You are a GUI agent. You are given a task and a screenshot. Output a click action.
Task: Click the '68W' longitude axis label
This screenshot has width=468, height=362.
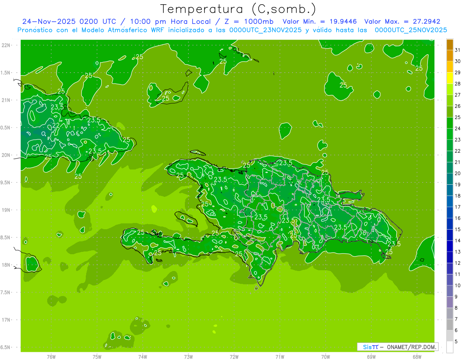point(417,357)
